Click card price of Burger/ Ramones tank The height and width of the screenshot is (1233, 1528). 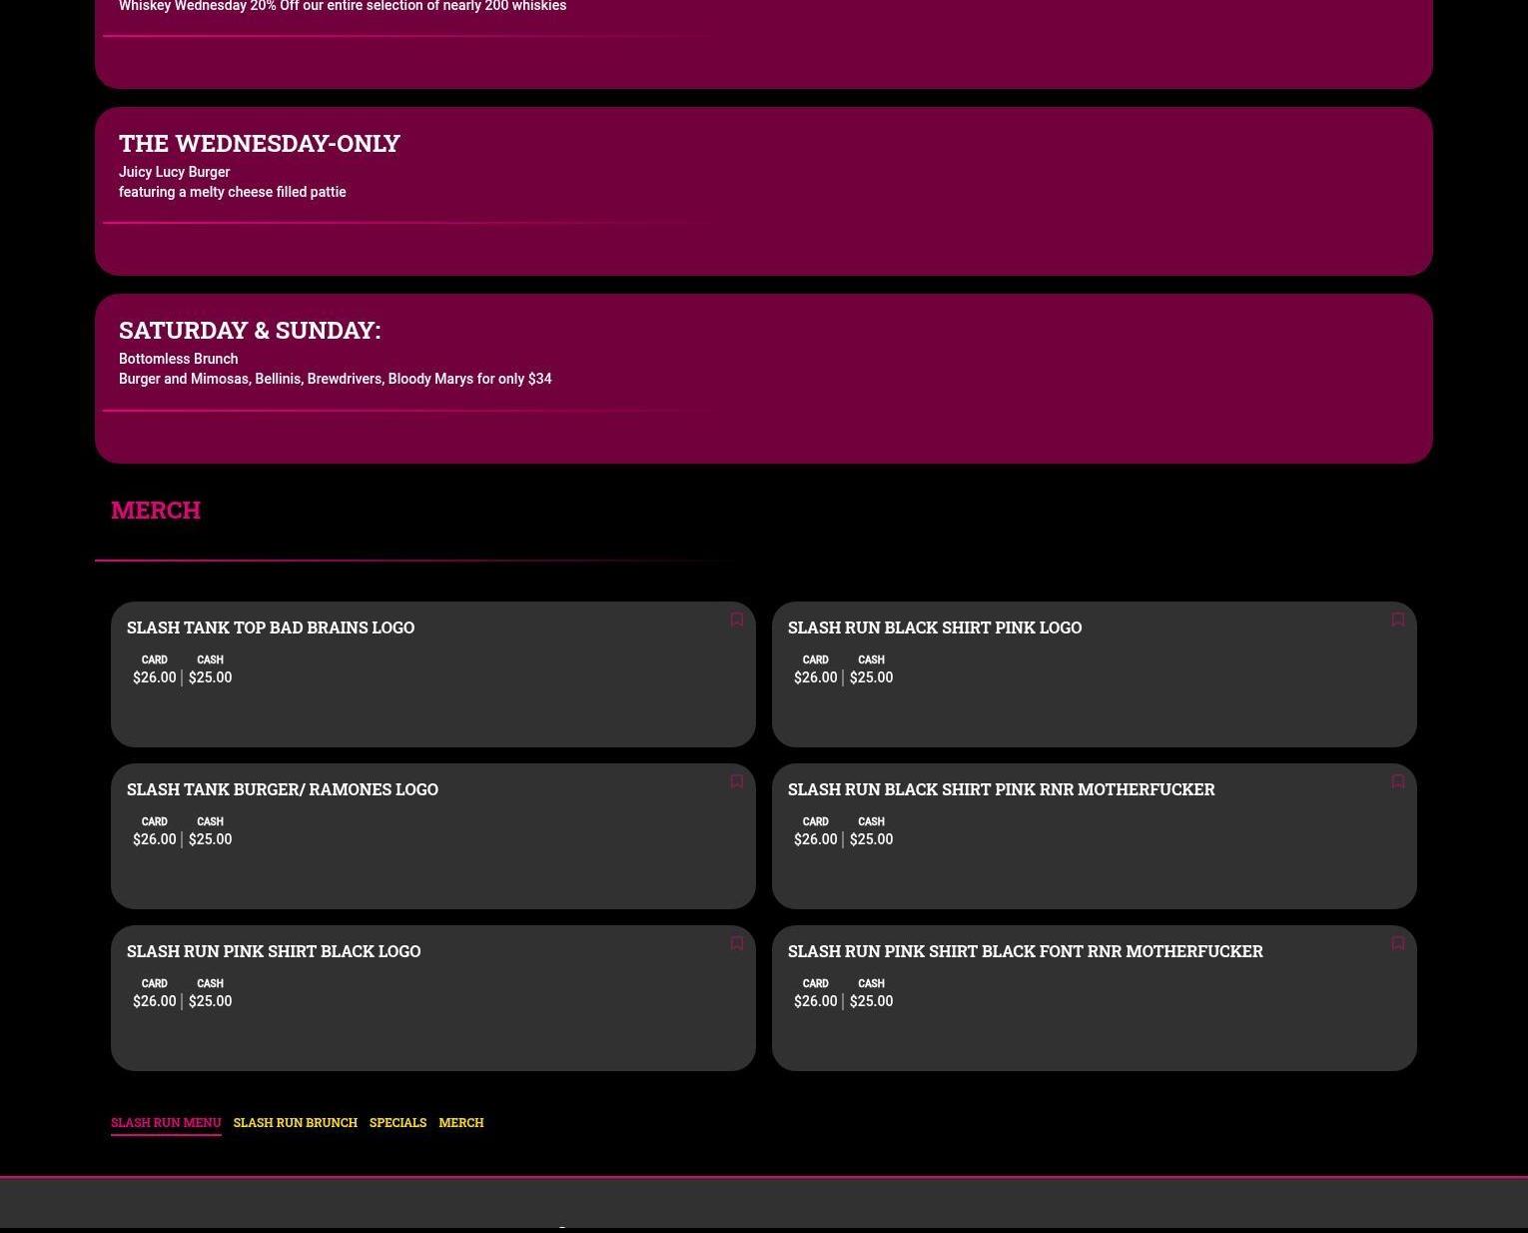pyautogui.click(x=155, y=839)
